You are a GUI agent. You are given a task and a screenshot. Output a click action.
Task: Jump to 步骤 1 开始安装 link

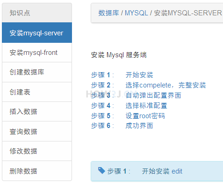tap(122, 75)
